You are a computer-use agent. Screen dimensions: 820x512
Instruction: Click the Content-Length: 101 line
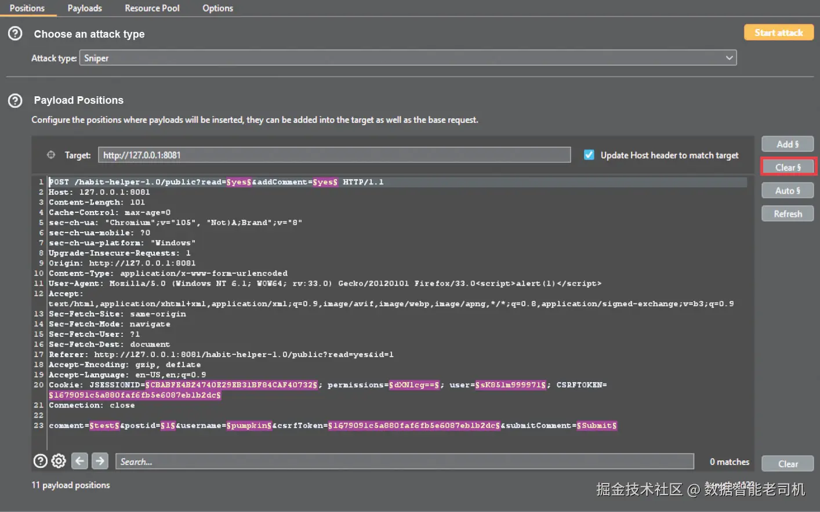(x=97, y=202)
